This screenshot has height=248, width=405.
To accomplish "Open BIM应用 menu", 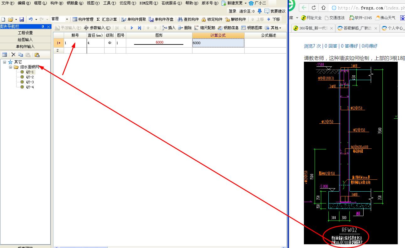I will 149,3.
